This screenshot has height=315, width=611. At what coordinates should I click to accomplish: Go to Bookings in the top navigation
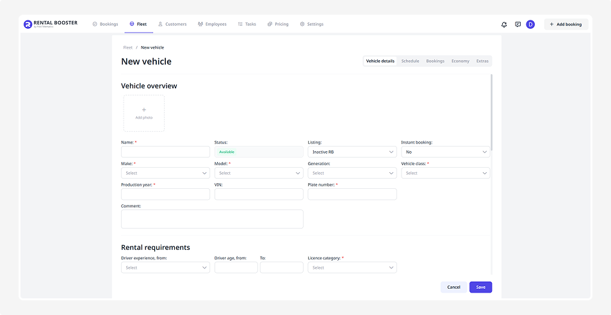(106, 24)
